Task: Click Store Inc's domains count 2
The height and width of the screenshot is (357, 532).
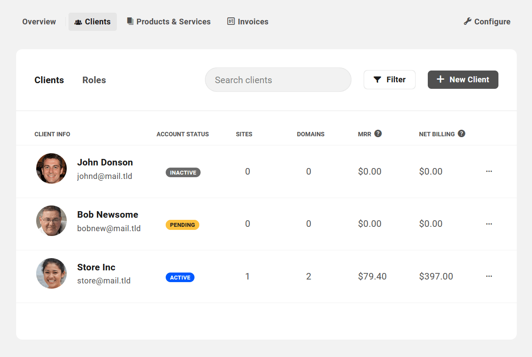Action: [x=309, y=276]
